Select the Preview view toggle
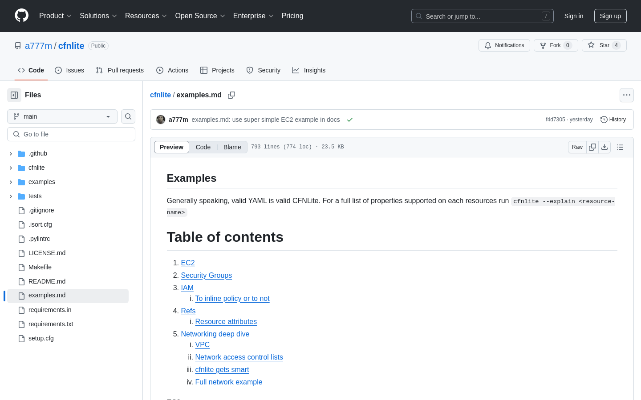 pos(171,147)
